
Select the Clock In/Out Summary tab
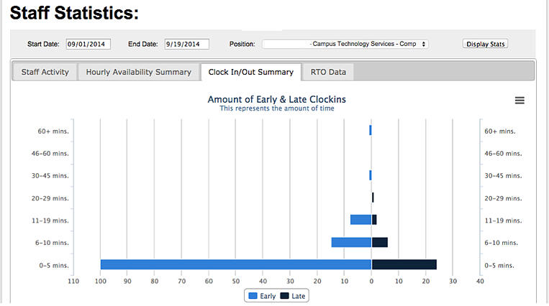(x=250, y=72)
